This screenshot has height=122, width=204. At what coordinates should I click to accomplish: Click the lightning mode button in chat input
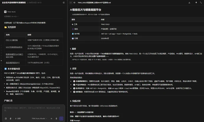point(18,118)
